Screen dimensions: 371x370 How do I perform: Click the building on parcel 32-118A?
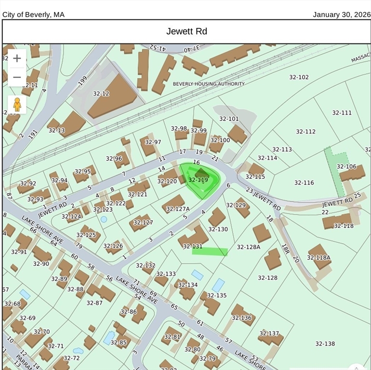[x=320, y=255]
